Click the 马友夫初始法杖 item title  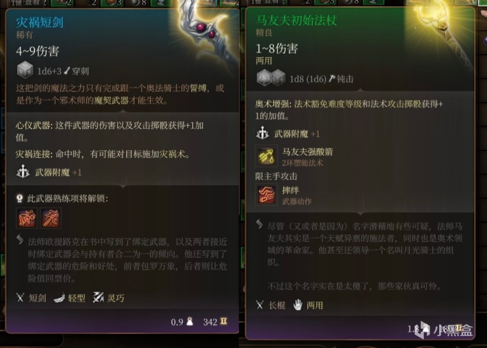[296, 20]
